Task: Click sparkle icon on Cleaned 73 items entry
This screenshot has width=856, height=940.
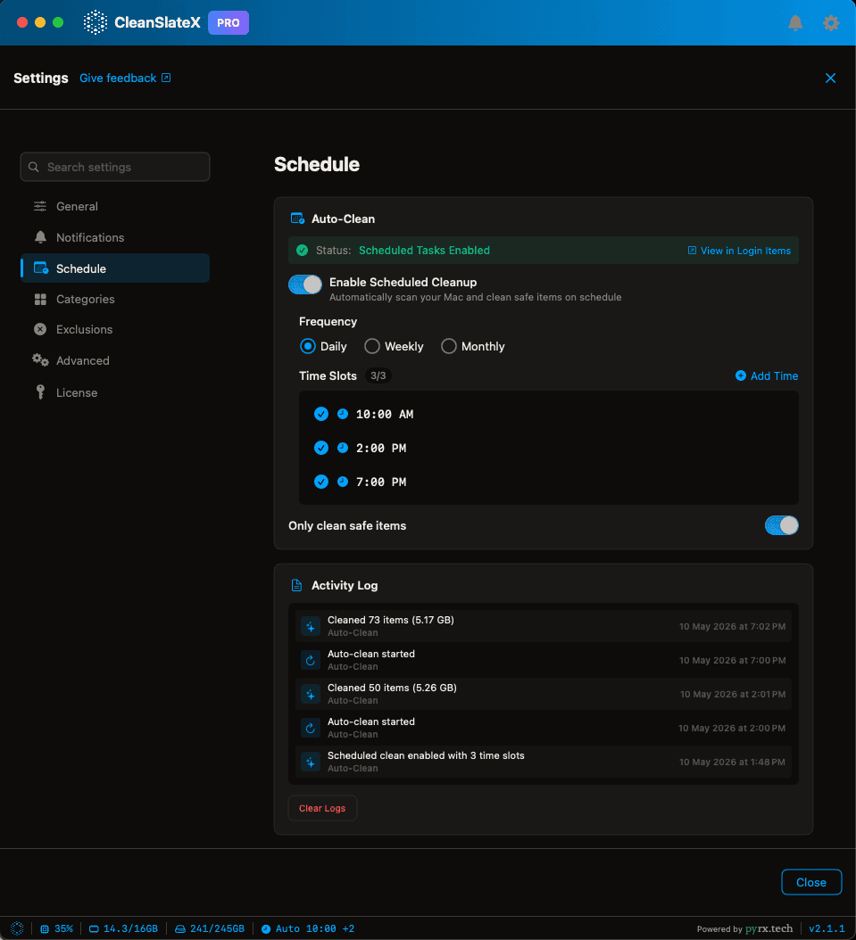Action: [x=310, y=626]
